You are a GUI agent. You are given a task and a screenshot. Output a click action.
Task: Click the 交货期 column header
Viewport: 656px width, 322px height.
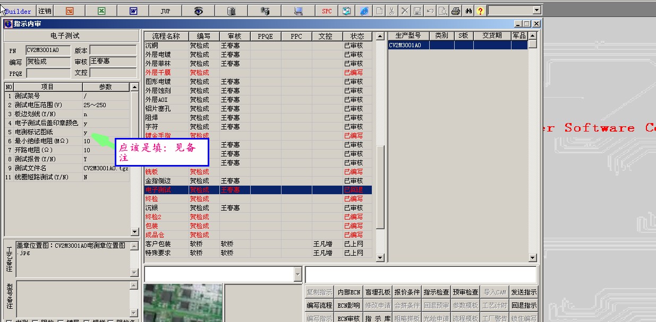pyautogui.click(x=492, y=36)
